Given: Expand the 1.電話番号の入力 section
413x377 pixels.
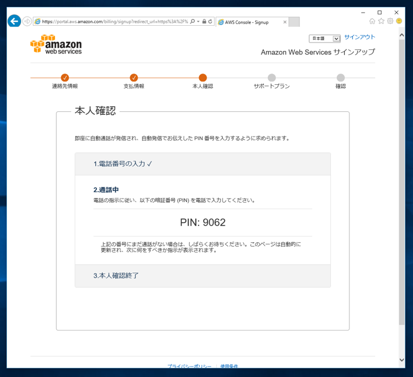Looking at the screenshot, I should 202,164.
